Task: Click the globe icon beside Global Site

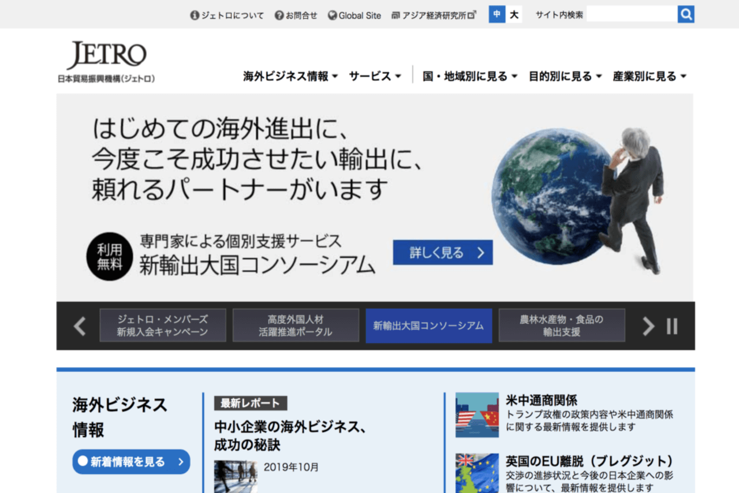Action: 332,16
